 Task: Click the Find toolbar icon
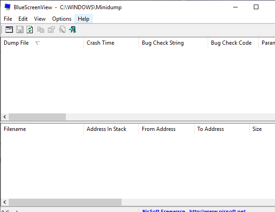coord(62,29)
